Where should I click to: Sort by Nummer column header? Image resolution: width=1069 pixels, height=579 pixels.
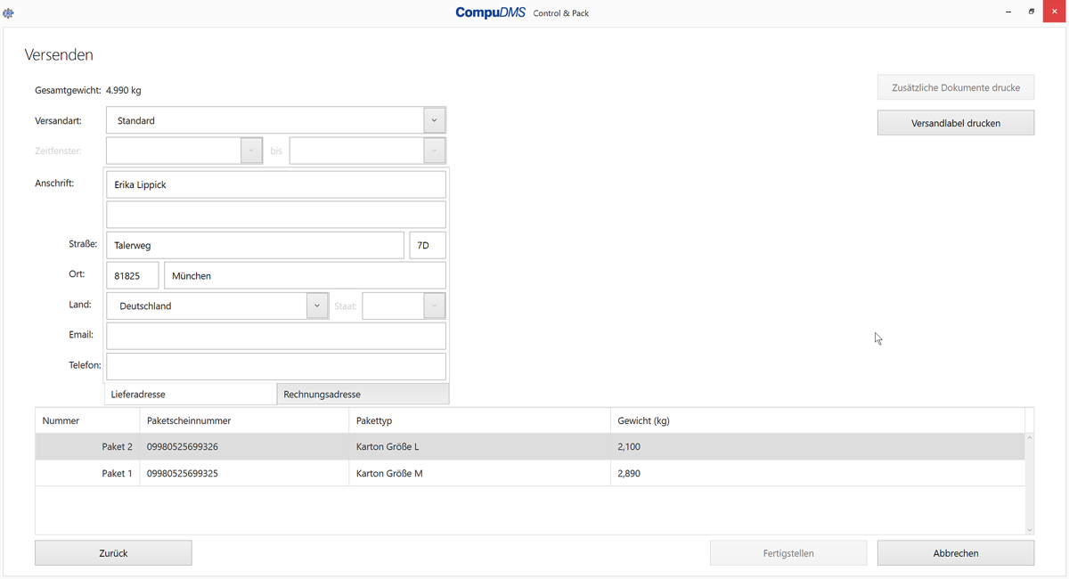click(x=87, y=420)
